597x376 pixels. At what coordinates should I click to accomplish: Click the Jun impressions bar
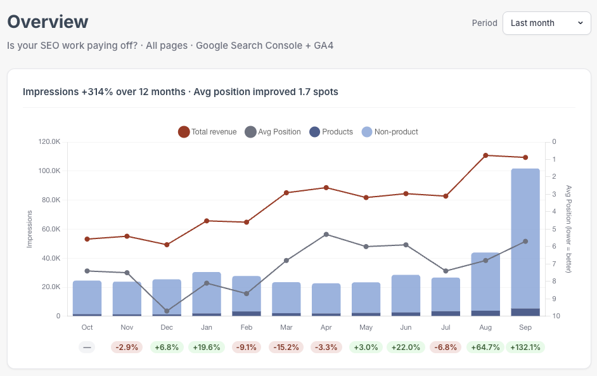406,295
